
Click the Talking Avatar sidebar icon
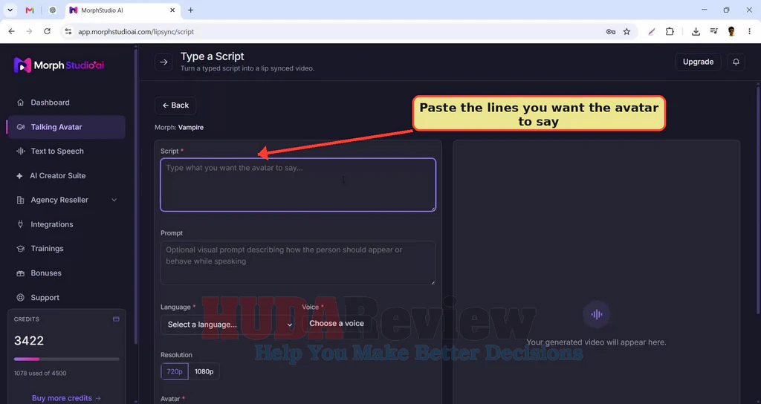(x=20, y=127)
